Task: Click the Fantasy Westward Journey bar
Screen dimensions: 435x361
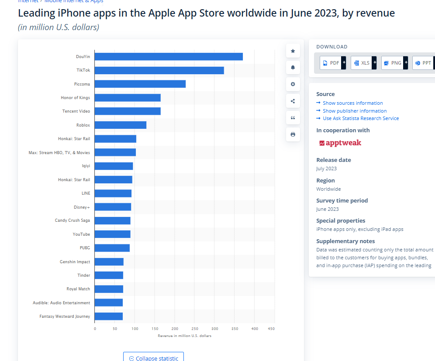Action: tap(108, 316)
